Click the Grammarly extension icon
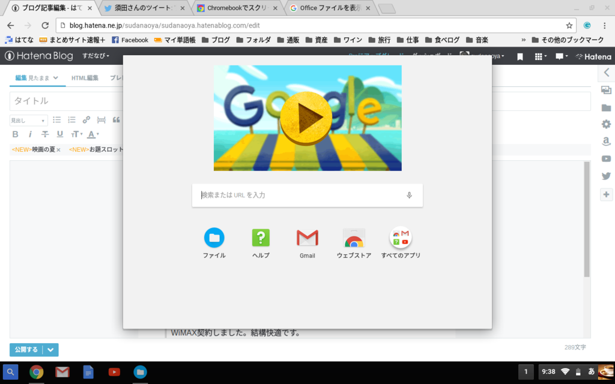The image size is (615, 384). pos(587,25)
